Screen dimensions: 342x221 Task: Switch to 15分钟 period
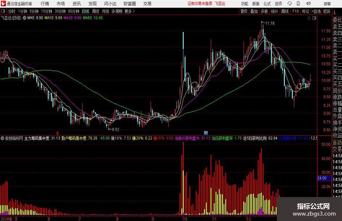pos(47,11)
